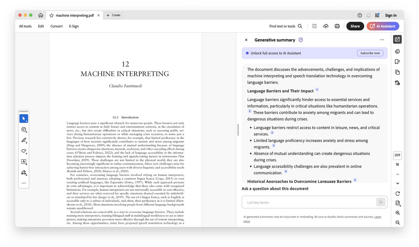Go to next page with down chevron

pyautogui.click(x=397, y=184)
